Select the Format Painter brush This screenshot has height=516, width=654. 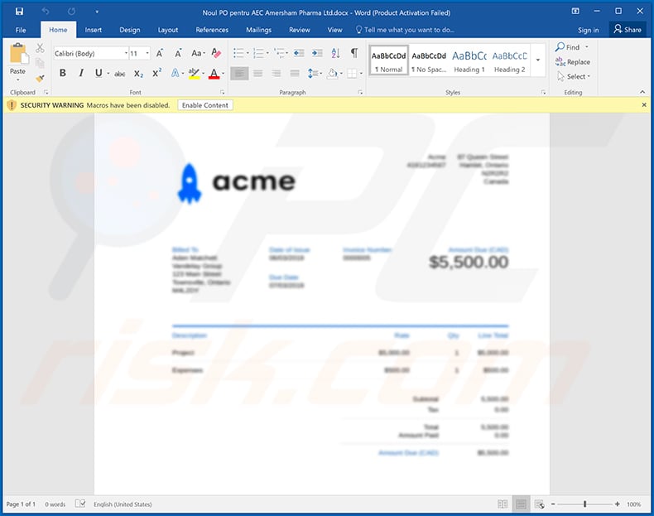[40, 78]
